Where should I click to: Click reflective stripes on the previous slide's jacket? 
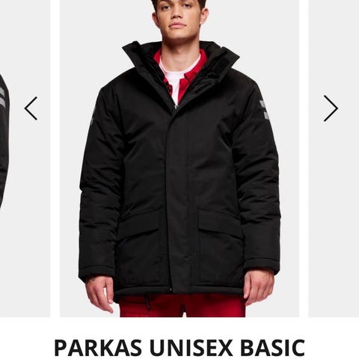[x=2, y=96]
